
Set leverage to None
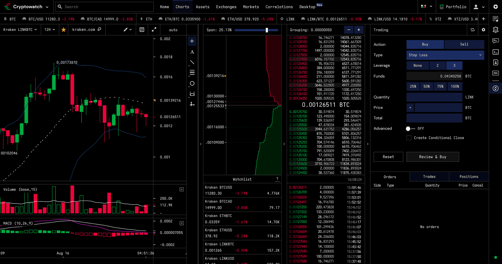[418, 65]
